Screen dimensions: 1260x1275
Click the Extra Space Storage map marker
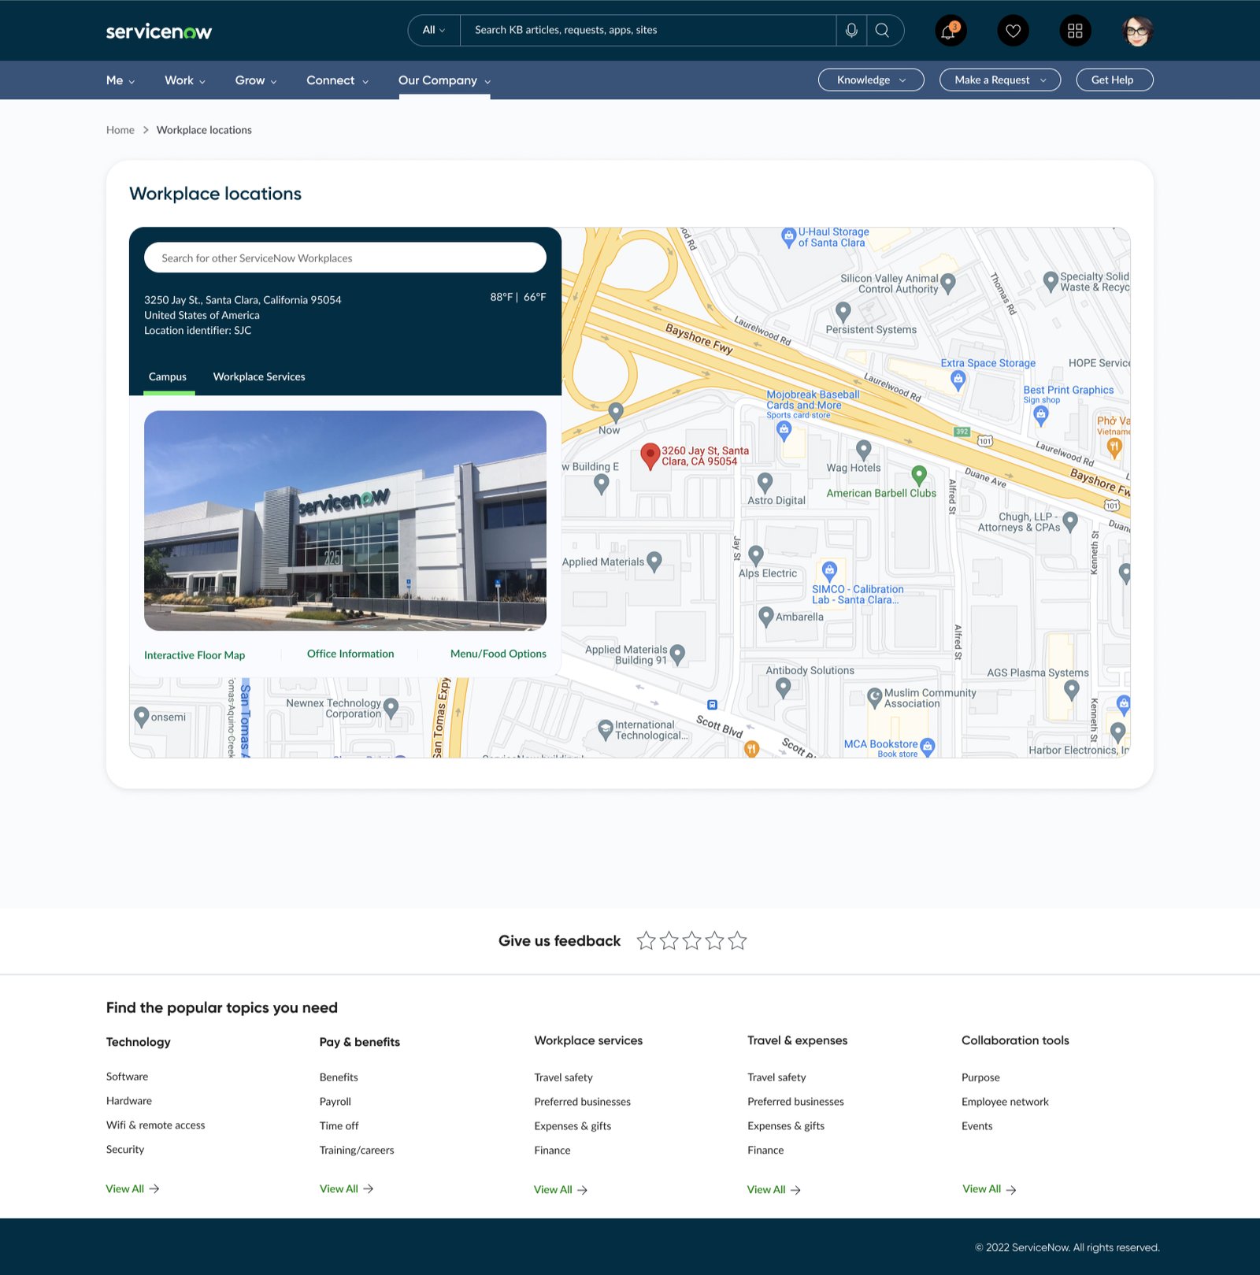pyautogui.click(x=958, y=381)
